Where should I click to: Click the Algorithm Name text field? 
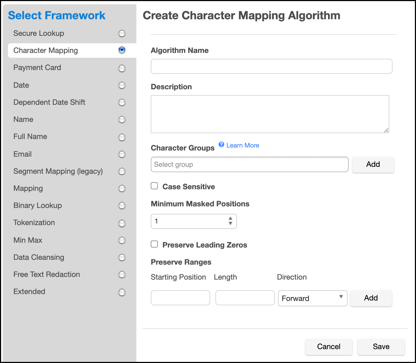271,66
